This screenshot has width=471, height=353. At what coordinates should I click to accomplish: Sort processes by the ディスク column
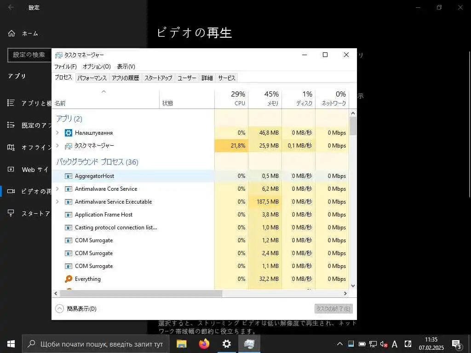(299, 98)
